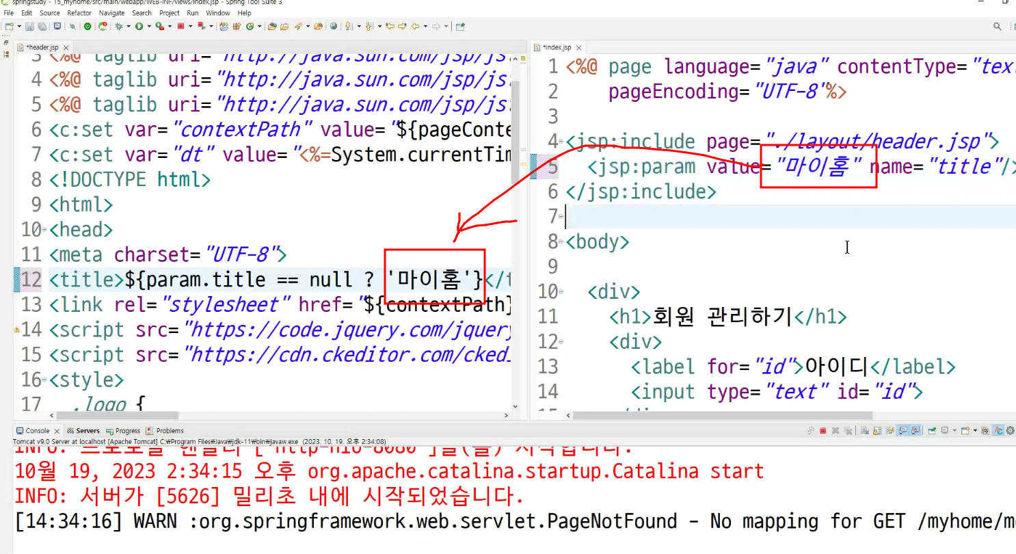
Task: Open the New file dropdown arrow
Action: click(18, 27)
